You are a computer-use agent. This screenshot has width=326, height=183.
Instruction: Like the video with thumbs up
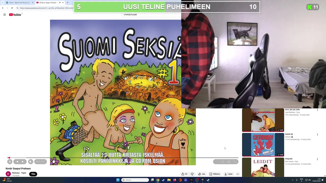[184, 174]
